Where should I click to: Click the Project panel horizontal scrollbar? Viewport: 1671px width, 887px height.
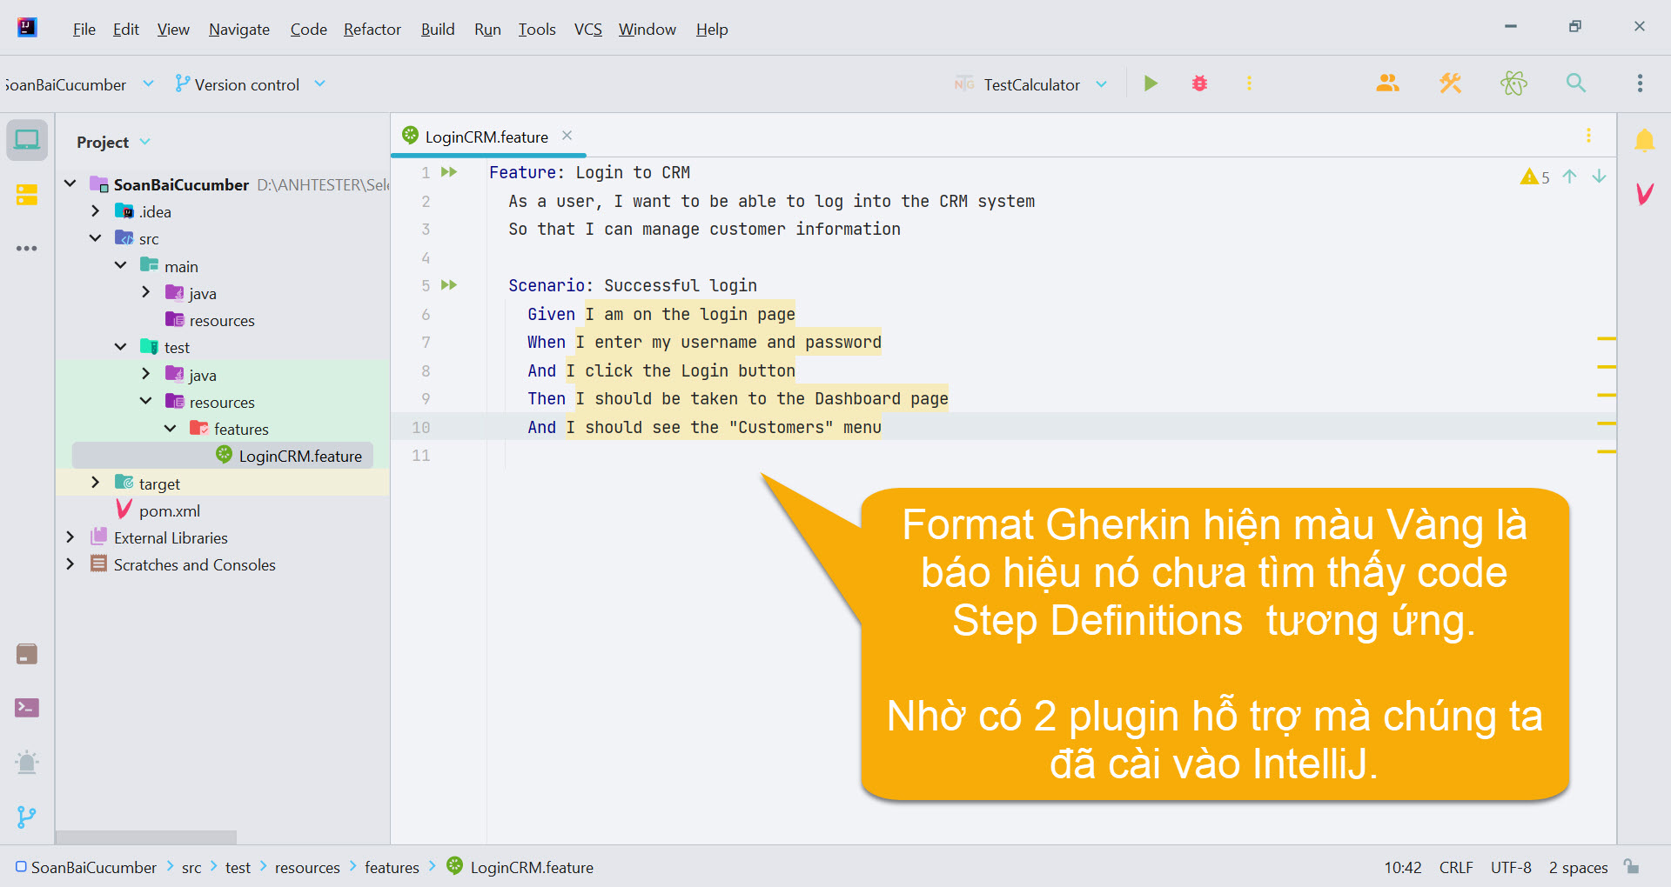(145, 837)
